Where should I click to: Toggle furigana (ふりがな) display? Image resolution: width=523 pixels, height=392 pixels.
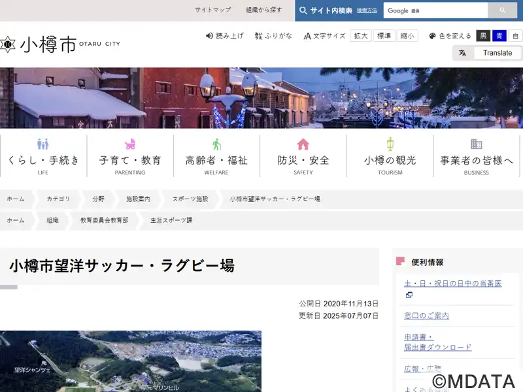(x=273, y=36)
